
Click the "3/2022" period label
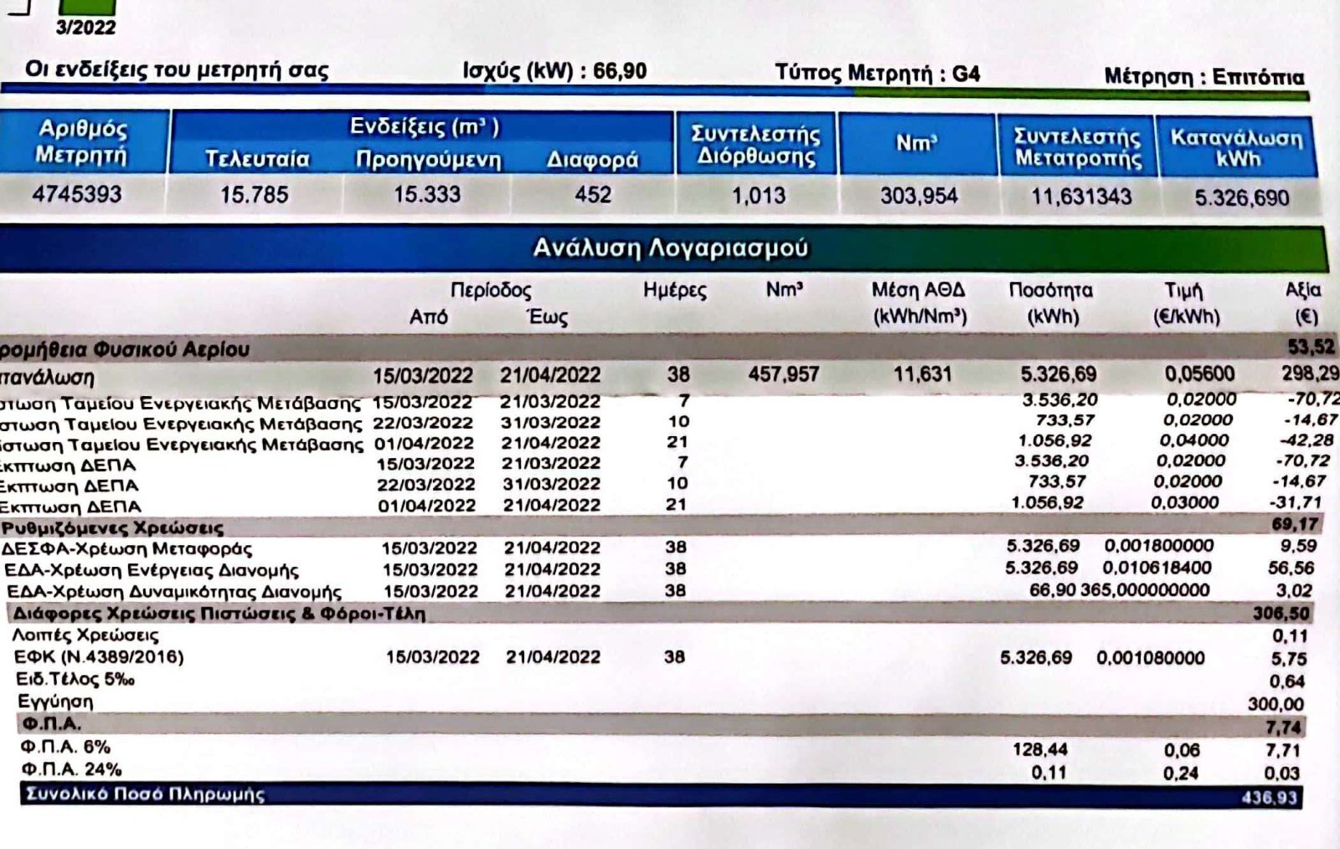(85, 27)
